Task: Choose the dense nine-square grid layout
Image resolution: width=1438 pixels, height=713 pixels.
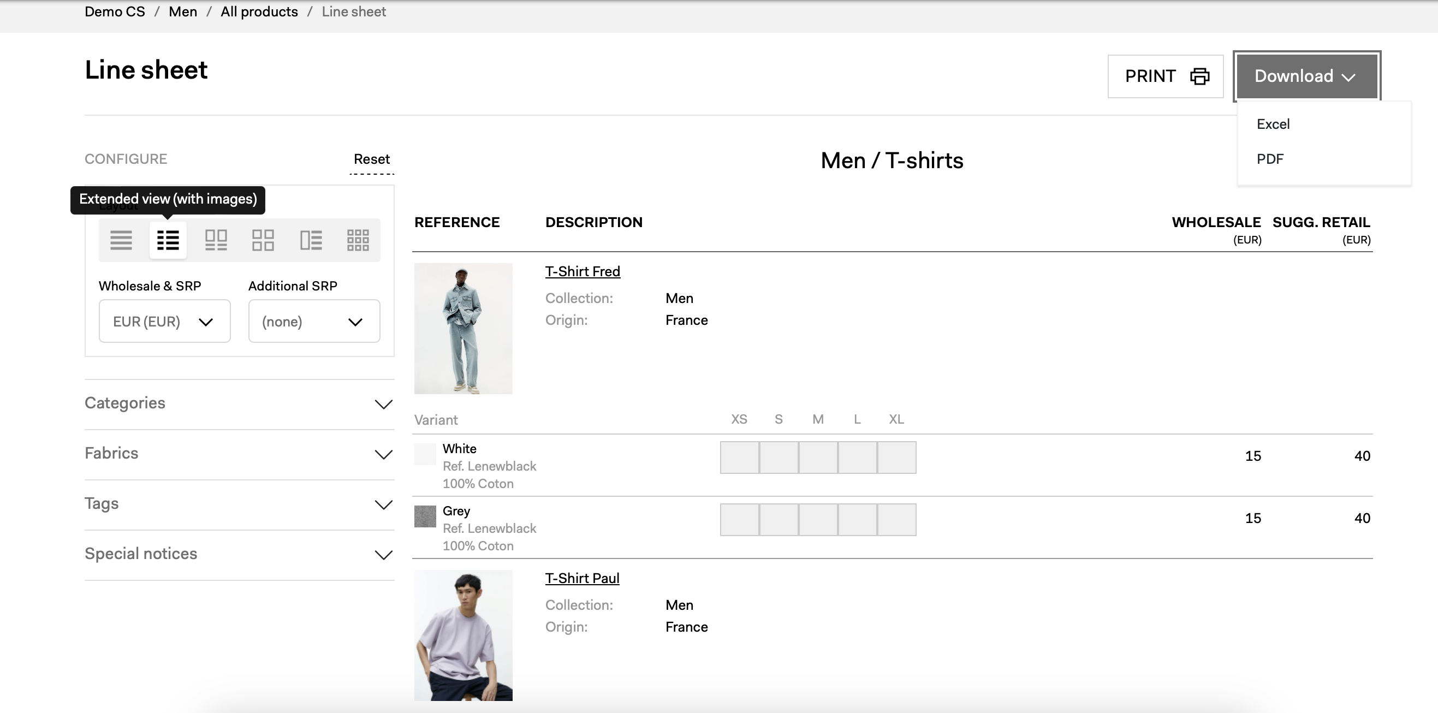Action: (358, 240)
